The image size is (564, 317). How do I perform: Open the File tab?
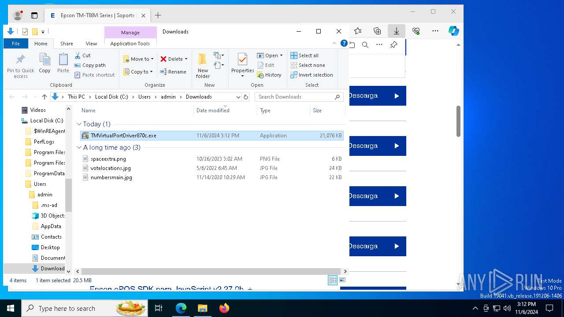(x=16, y=44)
